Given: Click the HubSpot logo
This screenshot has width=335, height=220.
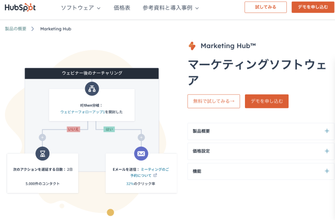Looking at the screenshot, I should (20, 8).
